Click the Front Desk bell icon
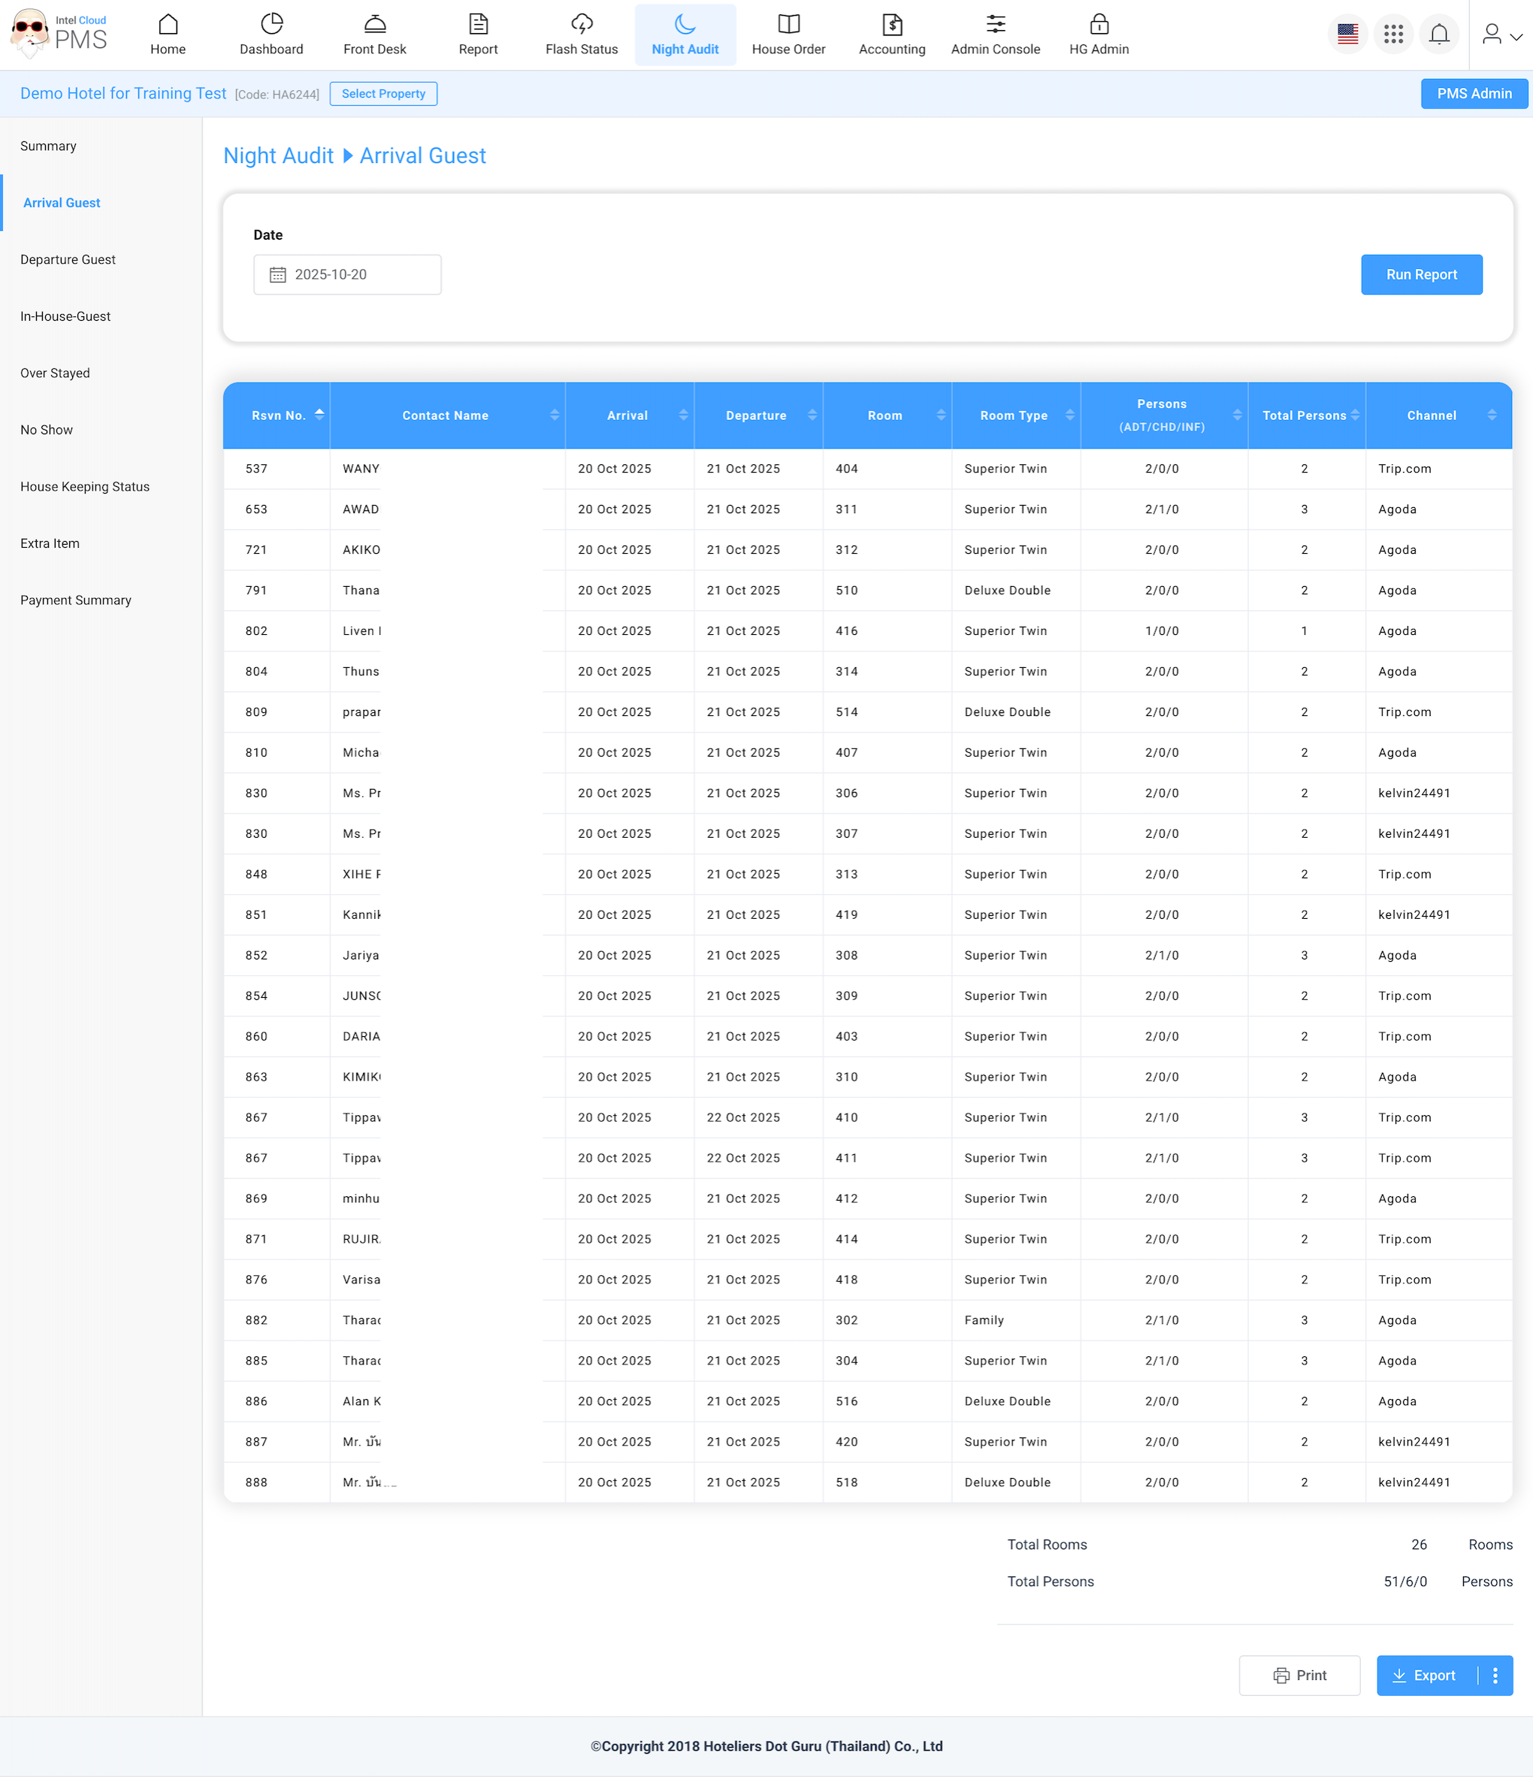 coord(375,24)
